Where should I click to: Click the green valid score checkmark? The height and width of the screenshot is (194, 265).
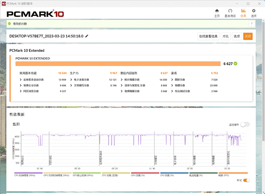tap(236, 64)
